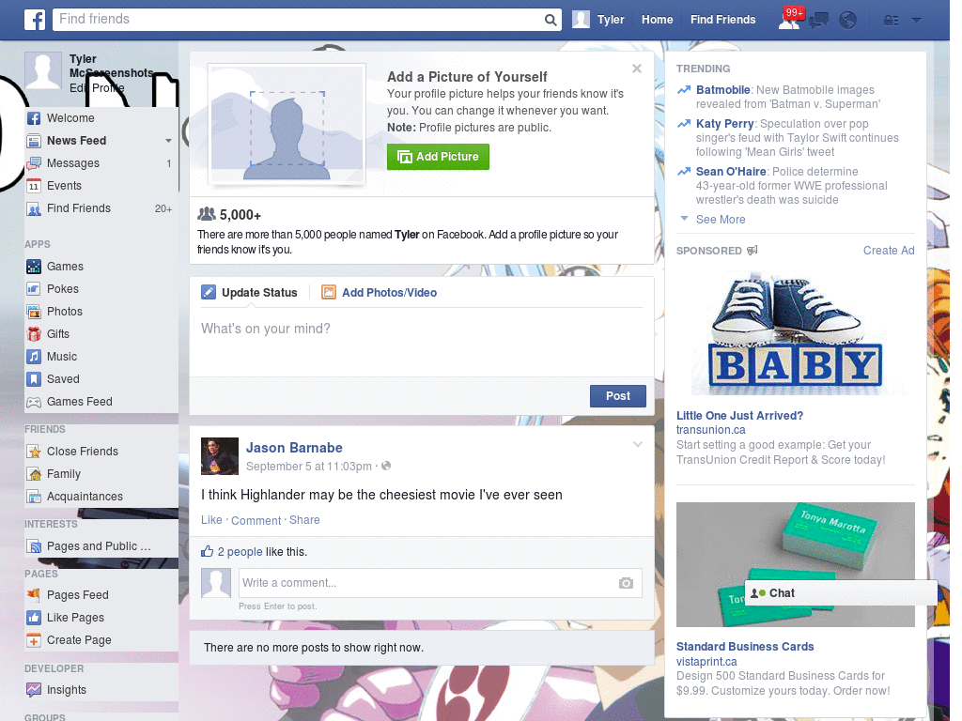Open the Sean O'Haire trending topic
The height and width of the screenshot is (721, 962).
tap(731, 172)
